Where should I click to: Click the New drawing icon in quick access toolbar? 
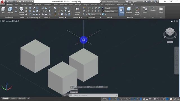coord(8,2)
